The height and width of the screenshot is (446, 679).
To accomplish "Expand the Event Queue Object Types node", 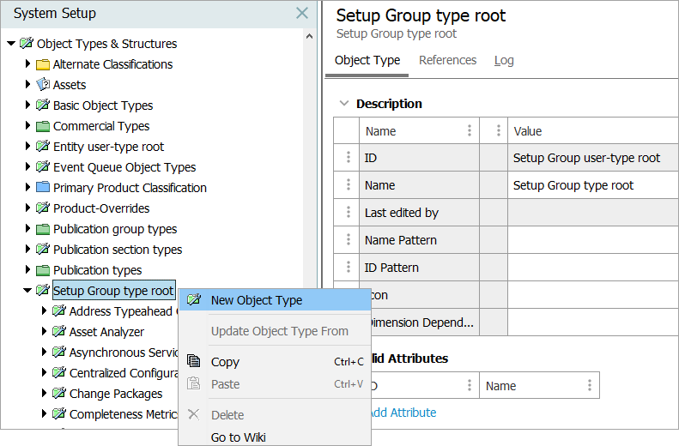I will 27,167.
